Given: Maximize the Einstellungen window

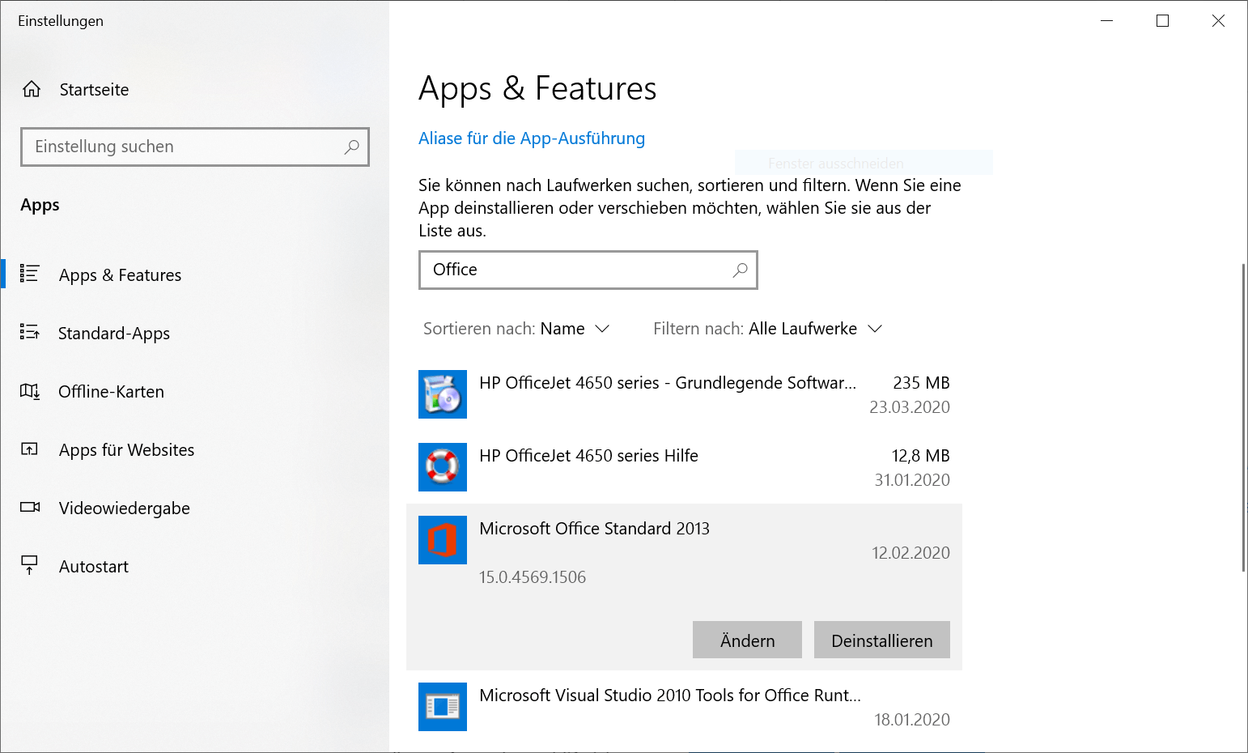Looking at the screenshot, I should click(x=1162, y=21).
